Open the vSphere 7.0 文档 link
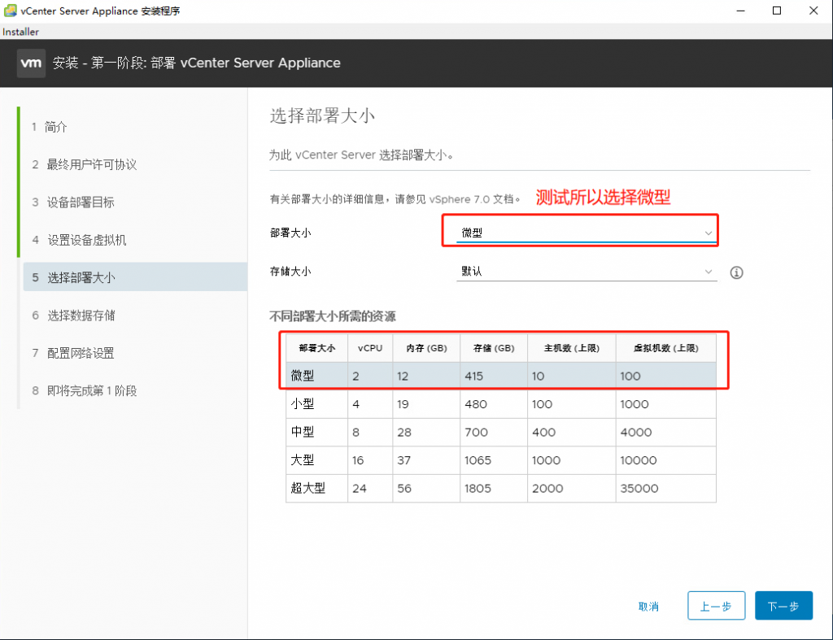Viewport: 833px width, 640px height. pos(471,199)
